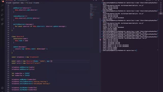Click 'julie: 234435 is not in your phonebook'
163x92 pixels.
click(116, 47)
